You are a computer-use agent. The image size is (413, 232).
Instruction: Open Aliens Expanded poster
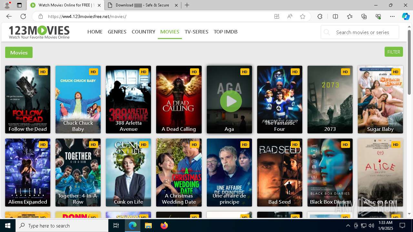(x=28, y=172)
